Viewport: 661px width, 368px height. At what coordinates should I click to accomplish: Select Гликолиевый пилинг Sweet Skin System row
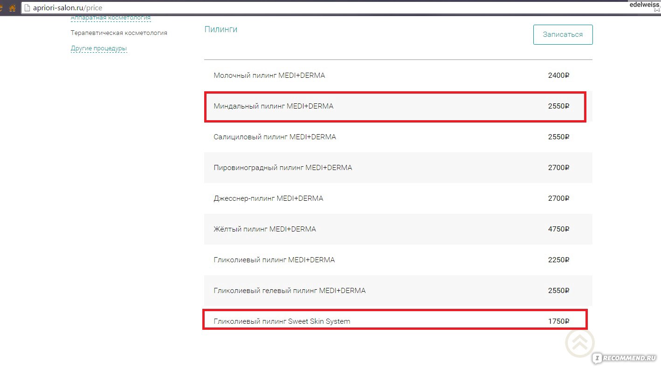(398, 321)
